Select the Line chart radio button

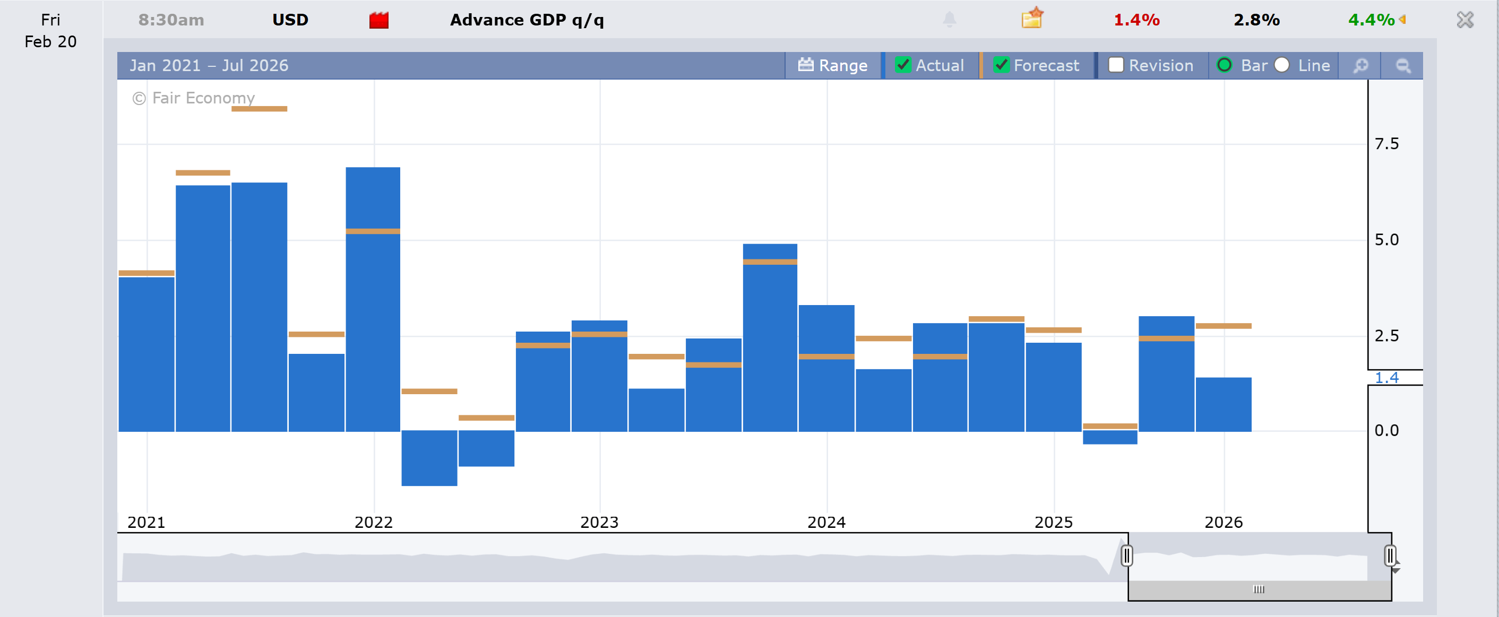1282,65
